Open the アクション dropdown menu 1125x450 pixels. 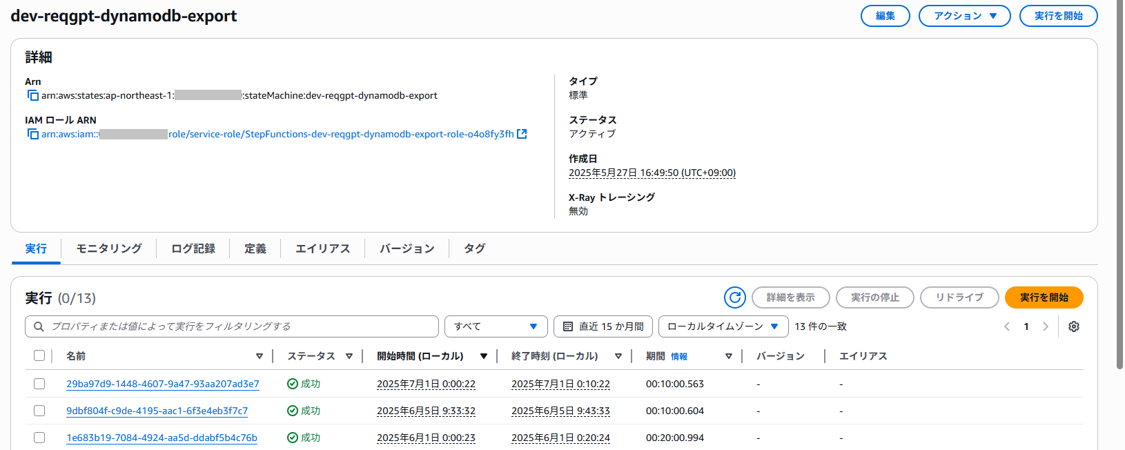(x=965, y=16)
